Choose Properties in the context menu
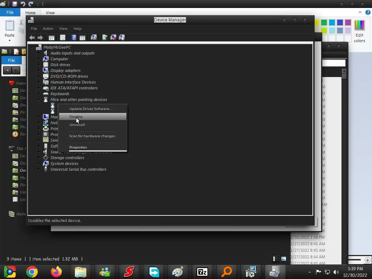The image size is (372, 279). point(93,147)
